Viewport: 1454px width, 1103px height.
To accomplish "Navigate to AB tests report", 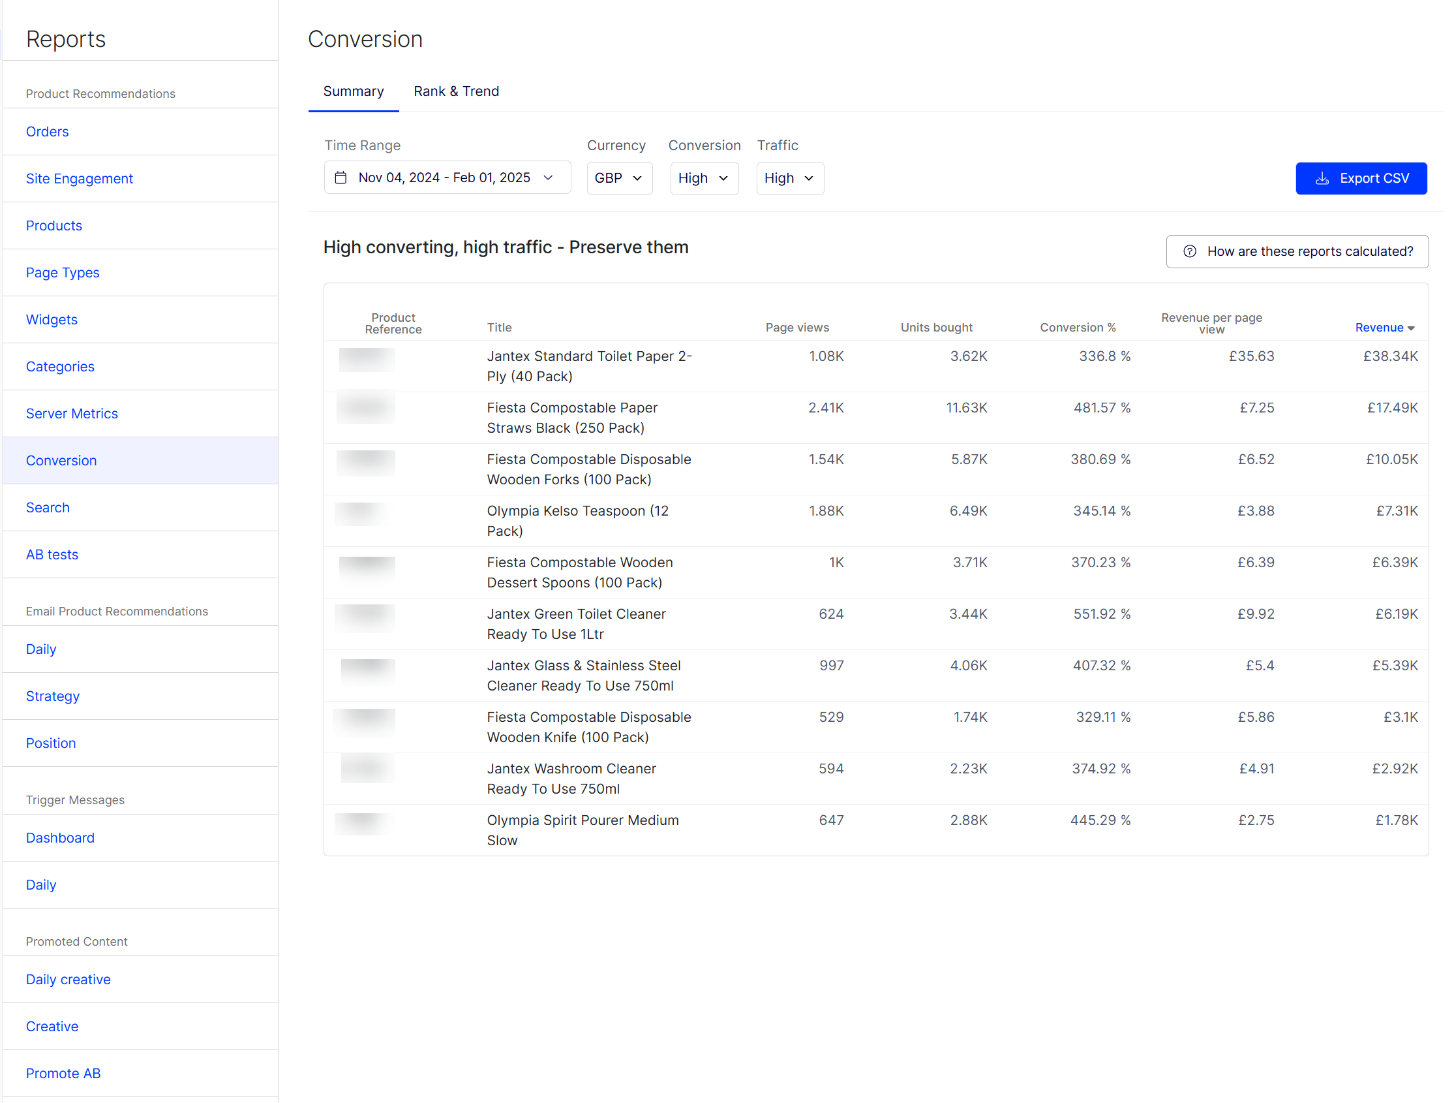I will click(x=52, y=555).
